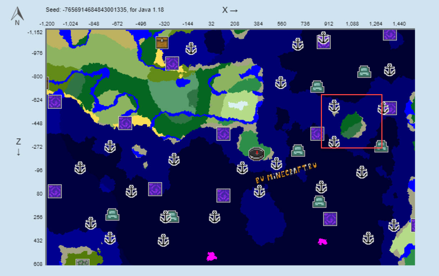Click the "32" X axis label

coord(211,24)
